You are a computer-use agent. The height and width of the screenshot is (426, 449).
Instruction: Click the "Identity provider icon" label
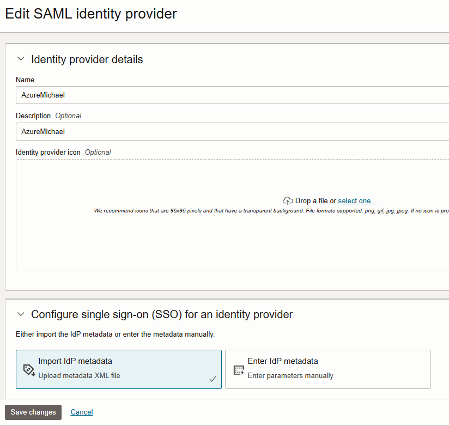(48, 153)
